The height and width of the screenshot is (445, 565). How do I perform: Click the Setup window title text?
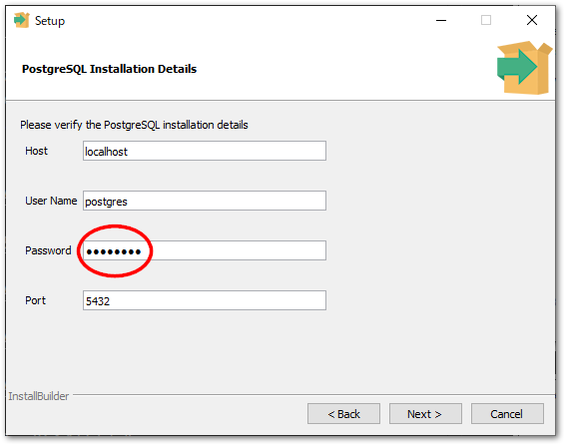pos(50,21)
